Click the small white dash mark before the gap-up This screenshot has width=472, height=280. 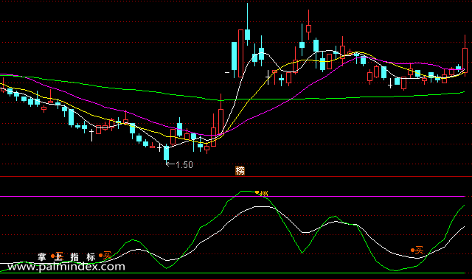click(227, 72)
